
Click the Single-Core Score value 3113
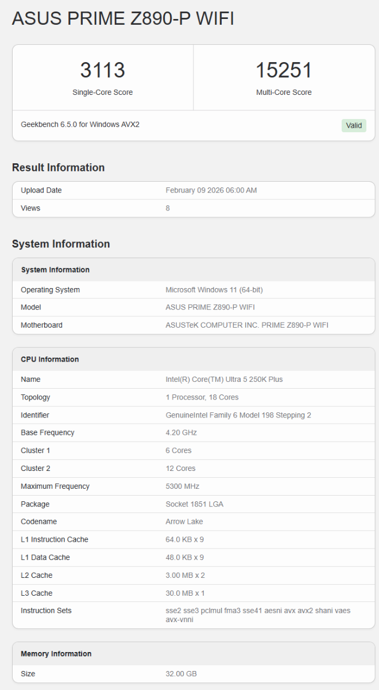pyautogui.click(x=102, y=70)
